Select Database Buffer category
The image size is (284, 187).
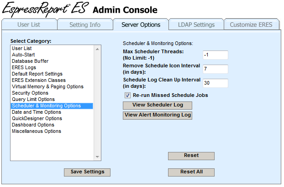[52, 61]
